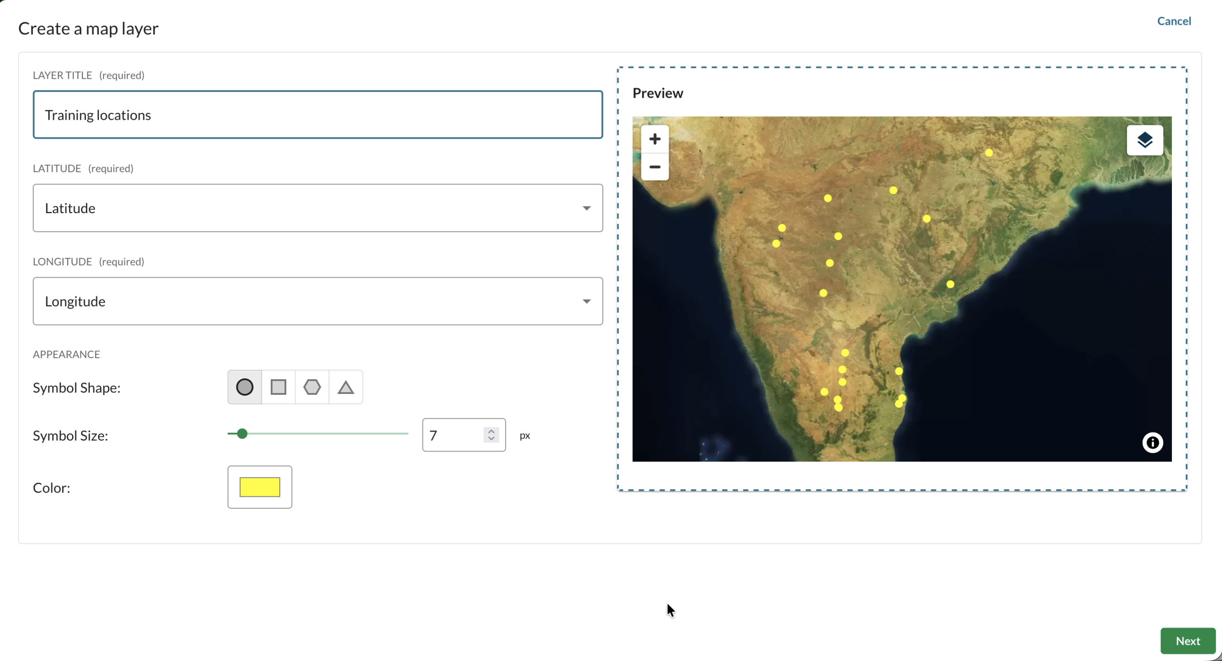The image size is (1222, 661).
Task: Zoom in on the preview map
Action: tap(655, 139)
